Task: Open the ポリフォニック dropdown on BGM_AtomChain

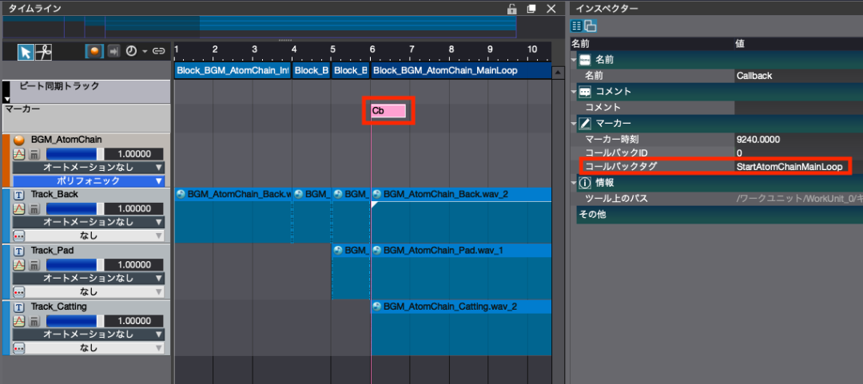Action: [88, 181]
